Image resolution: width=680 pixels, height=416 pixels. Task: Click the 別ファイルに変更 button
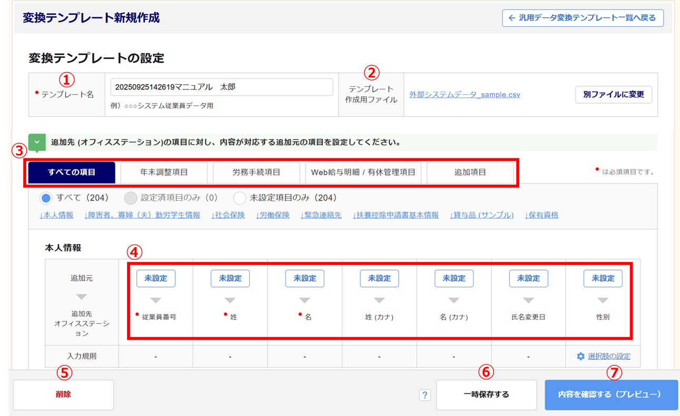click(614, 95)
